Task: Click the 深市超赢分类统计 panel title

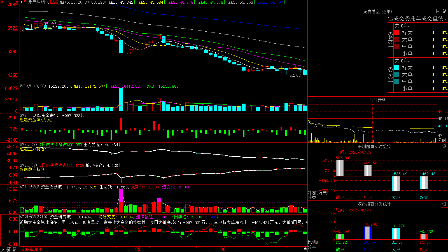Action: coord(374,204)
